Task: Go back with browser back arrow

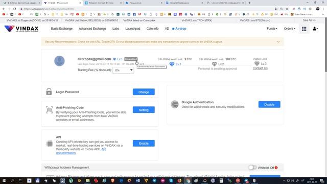Action: (x=4, y=9)
